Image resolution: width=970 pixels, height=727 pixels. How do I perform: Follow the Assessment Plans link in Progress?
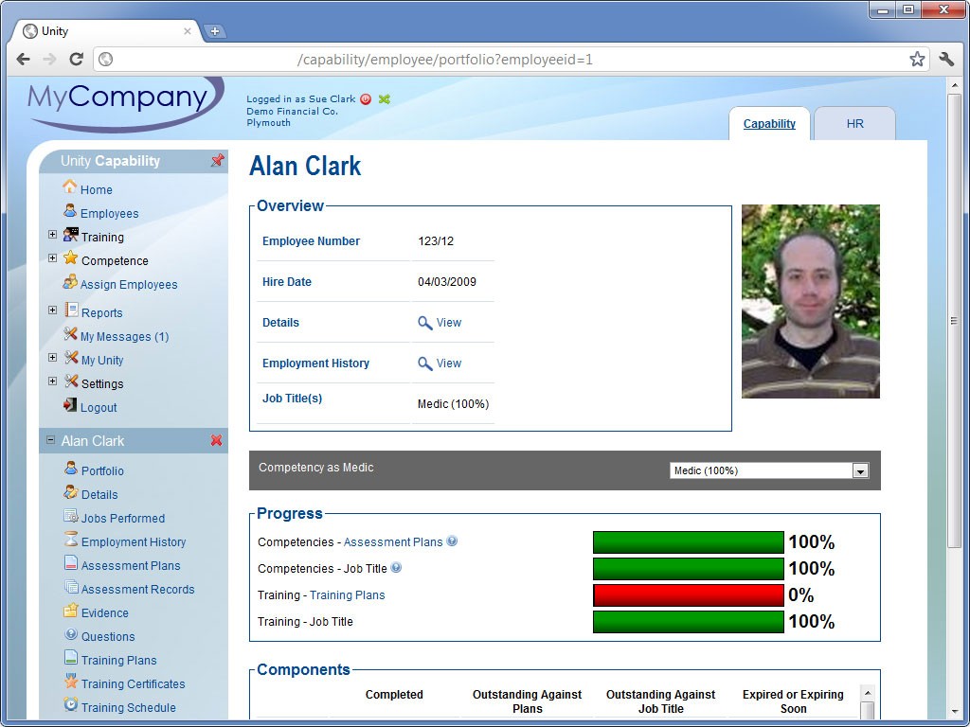click(393, 542)
